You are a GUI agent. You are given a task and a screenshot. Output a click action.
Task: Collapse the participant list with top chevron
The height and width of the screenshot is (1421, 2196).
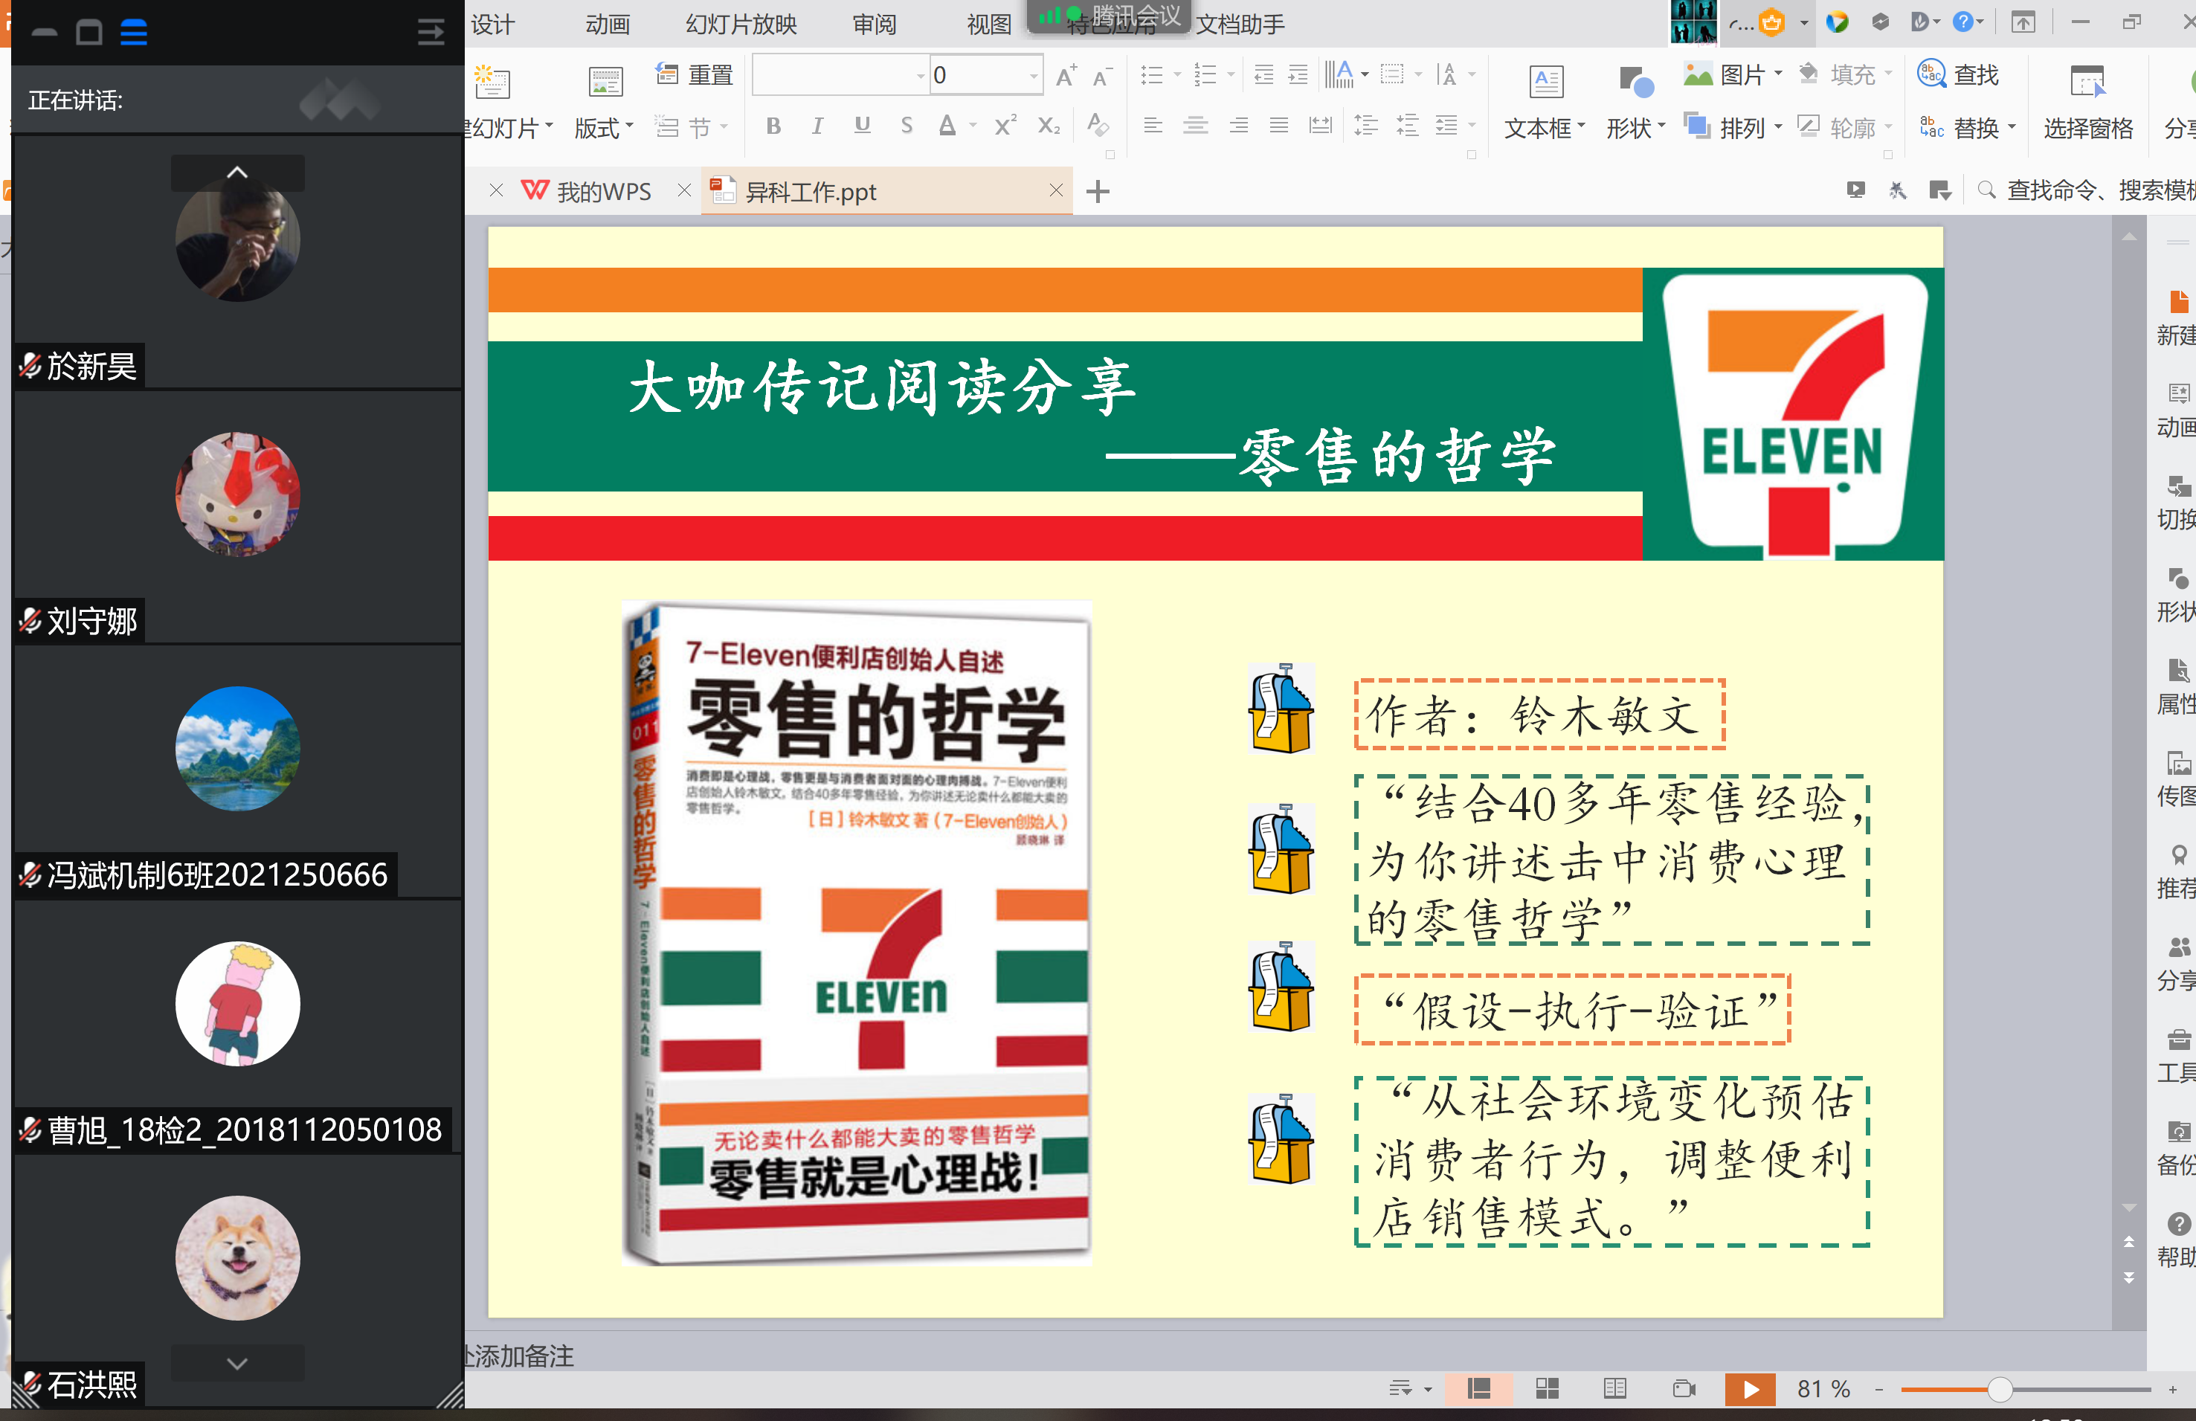click(x=237, y=172)
